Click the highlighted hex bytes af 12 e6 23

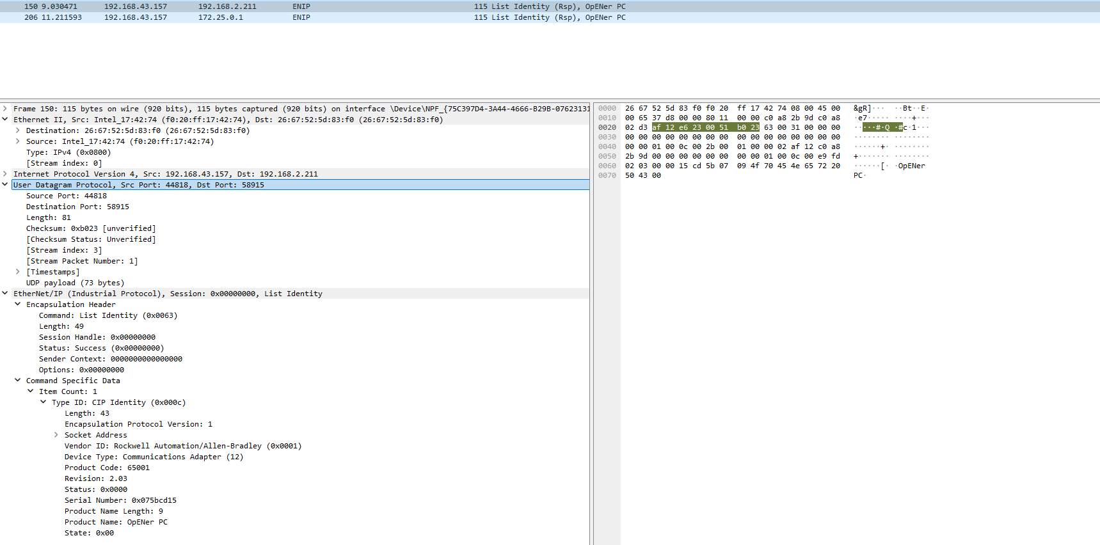[x=676, y=127]
